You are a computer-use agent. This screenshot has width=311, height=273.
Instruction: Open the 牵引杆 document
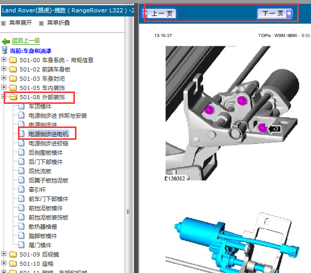click(x=37, y=190)
